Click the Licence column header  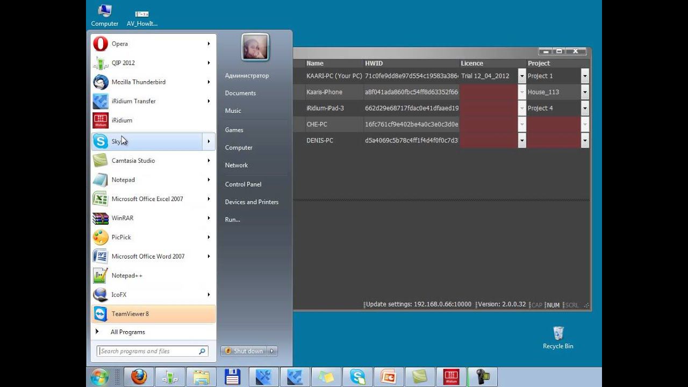[x=493, y=63]
